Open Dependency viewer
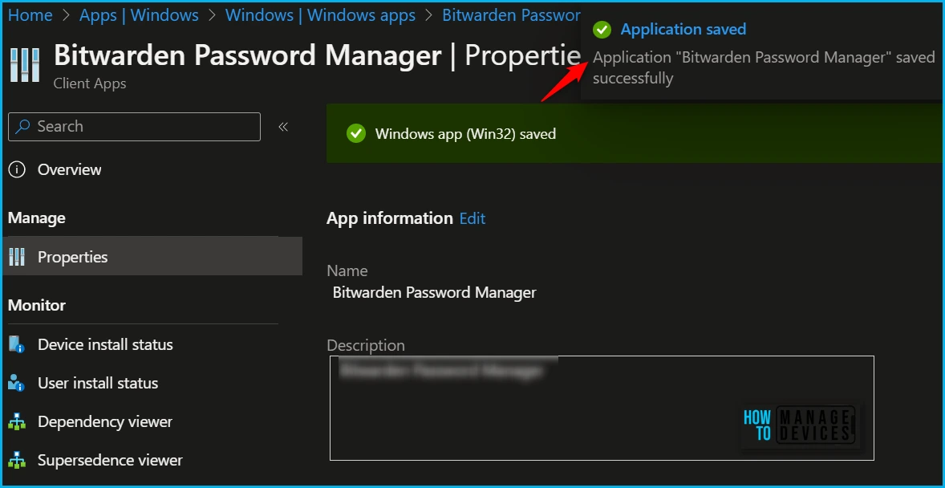This screenshot has height=488, width=945. [x=105, y=421]
